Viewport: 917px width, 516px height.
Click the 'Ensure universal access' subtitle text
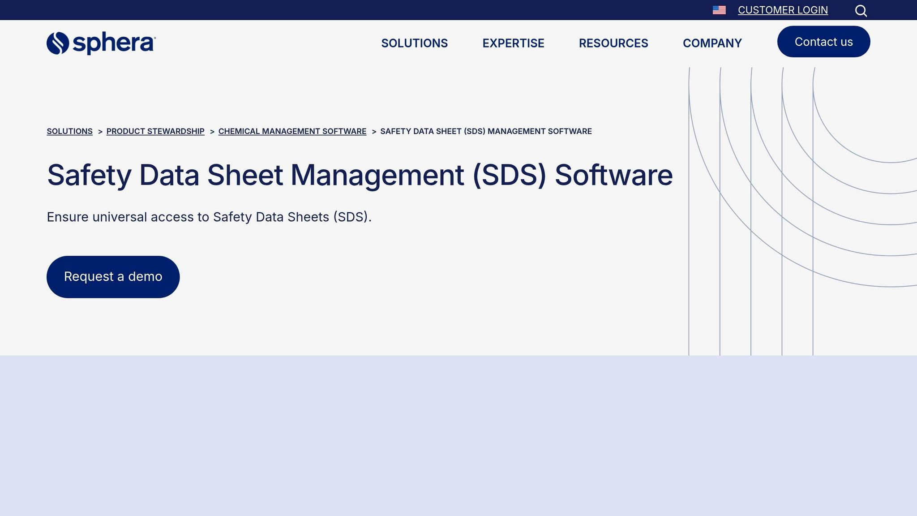pyautogui.click(x=209, y=217)
